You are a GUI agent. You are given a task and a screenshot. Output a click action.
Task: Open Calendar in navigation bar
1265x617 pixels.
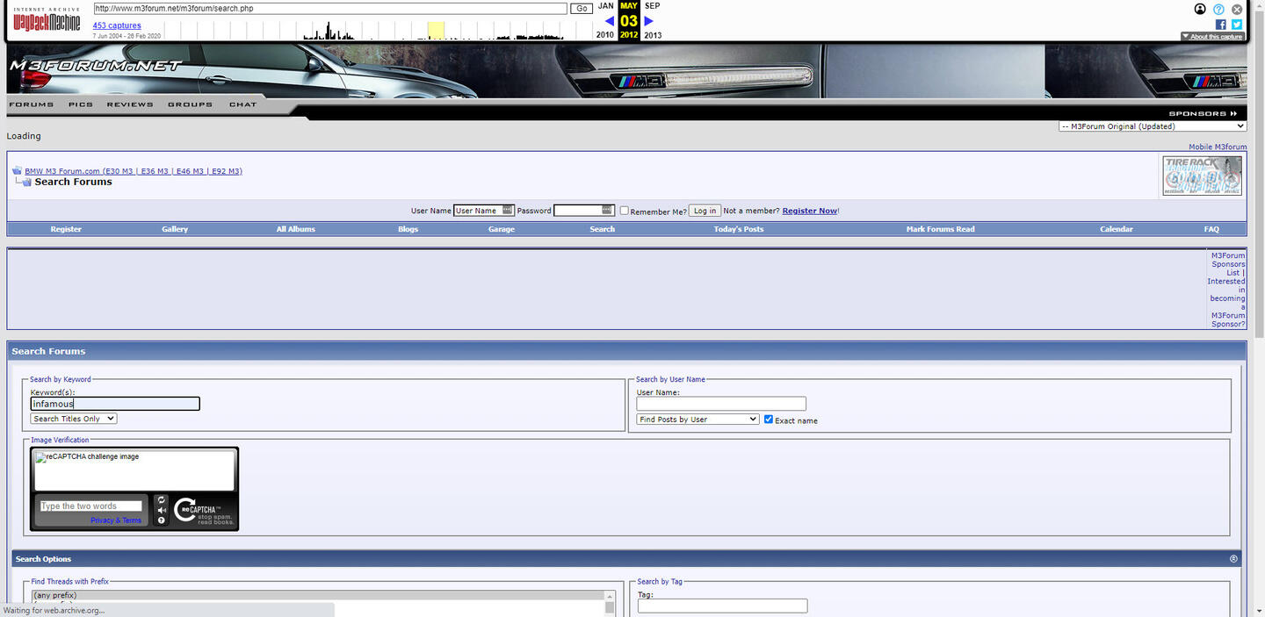coord(1117,229)
